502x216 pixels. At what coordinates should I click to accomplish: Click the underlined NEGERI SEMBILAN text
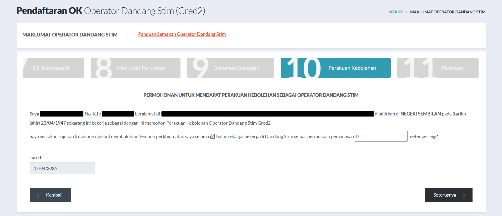click(420, 114)
